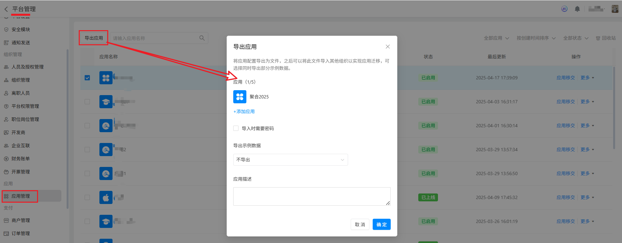Open the 导出示例数据 dropdown showing 不导出

click(x=290, y=160)
